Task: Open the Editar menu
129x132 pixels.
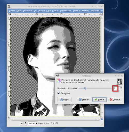Action: 19,11
